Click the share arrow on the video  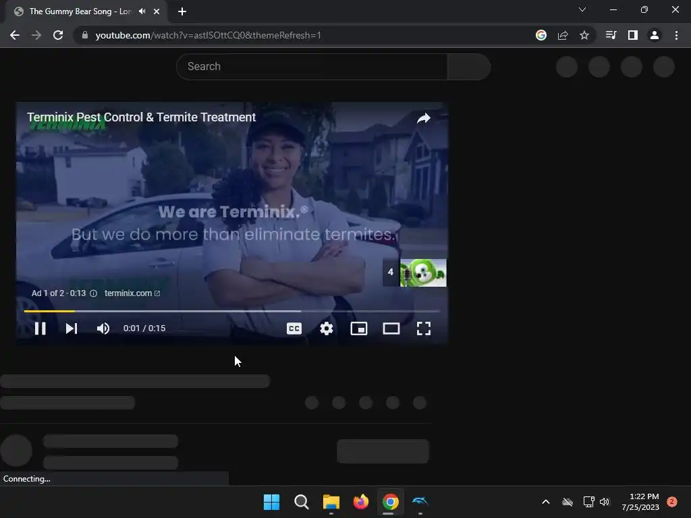tap(424, 118)
